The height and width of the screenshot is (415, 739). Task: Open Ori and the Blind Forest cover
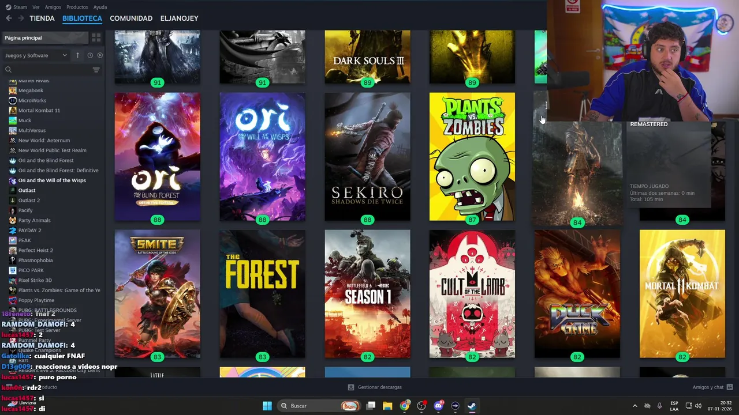(157, 157)
